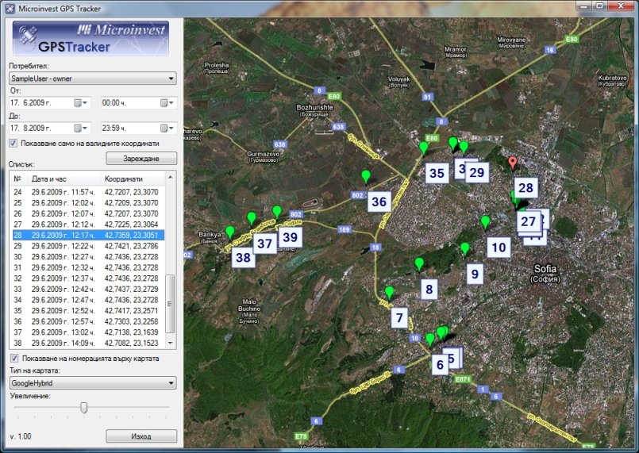The height and width of the screenshot is (453, 639).
Task: Open the До time 23:59 dropdown
Action: click(x=167, y=129)
